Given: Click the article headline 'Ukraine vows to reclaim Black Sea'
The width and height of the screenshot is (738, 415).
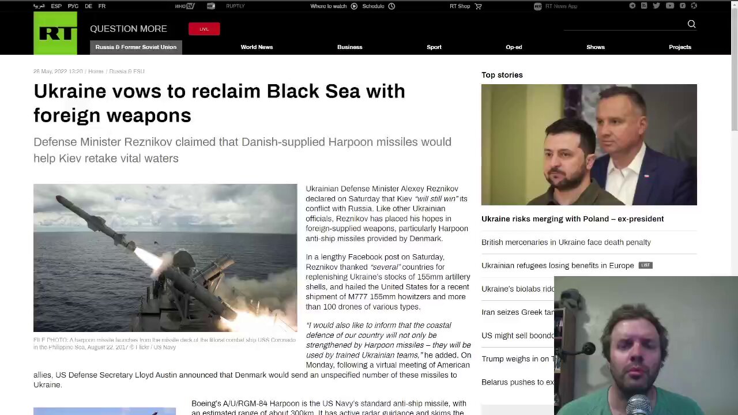Looking at the screenshot, I should point(219,103).
